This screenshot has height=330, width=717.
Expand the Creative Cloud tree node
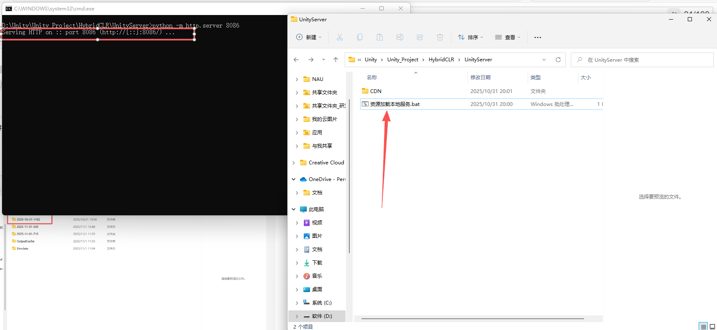point(293,163)
